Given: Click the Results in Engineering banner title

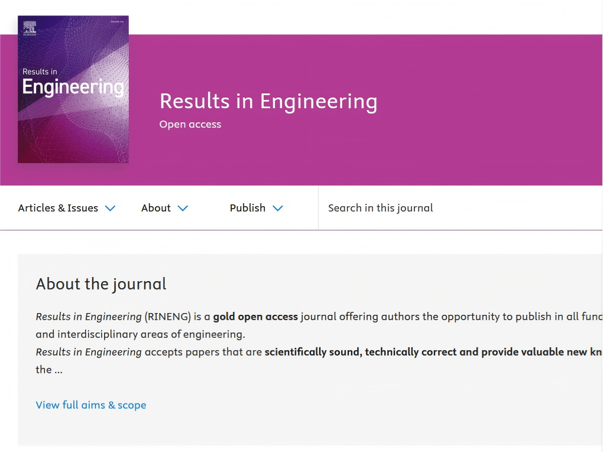Looking at the screenshot, I should [x=268, y=102].
